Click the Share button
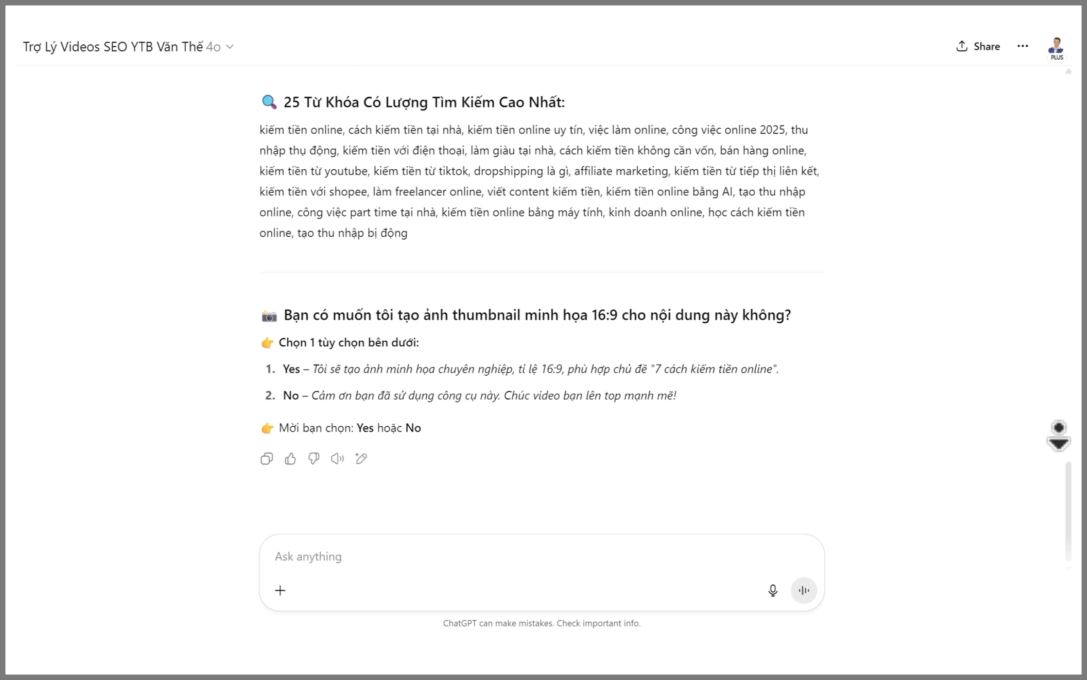The image size is (1087, 680). coord(978,46)
